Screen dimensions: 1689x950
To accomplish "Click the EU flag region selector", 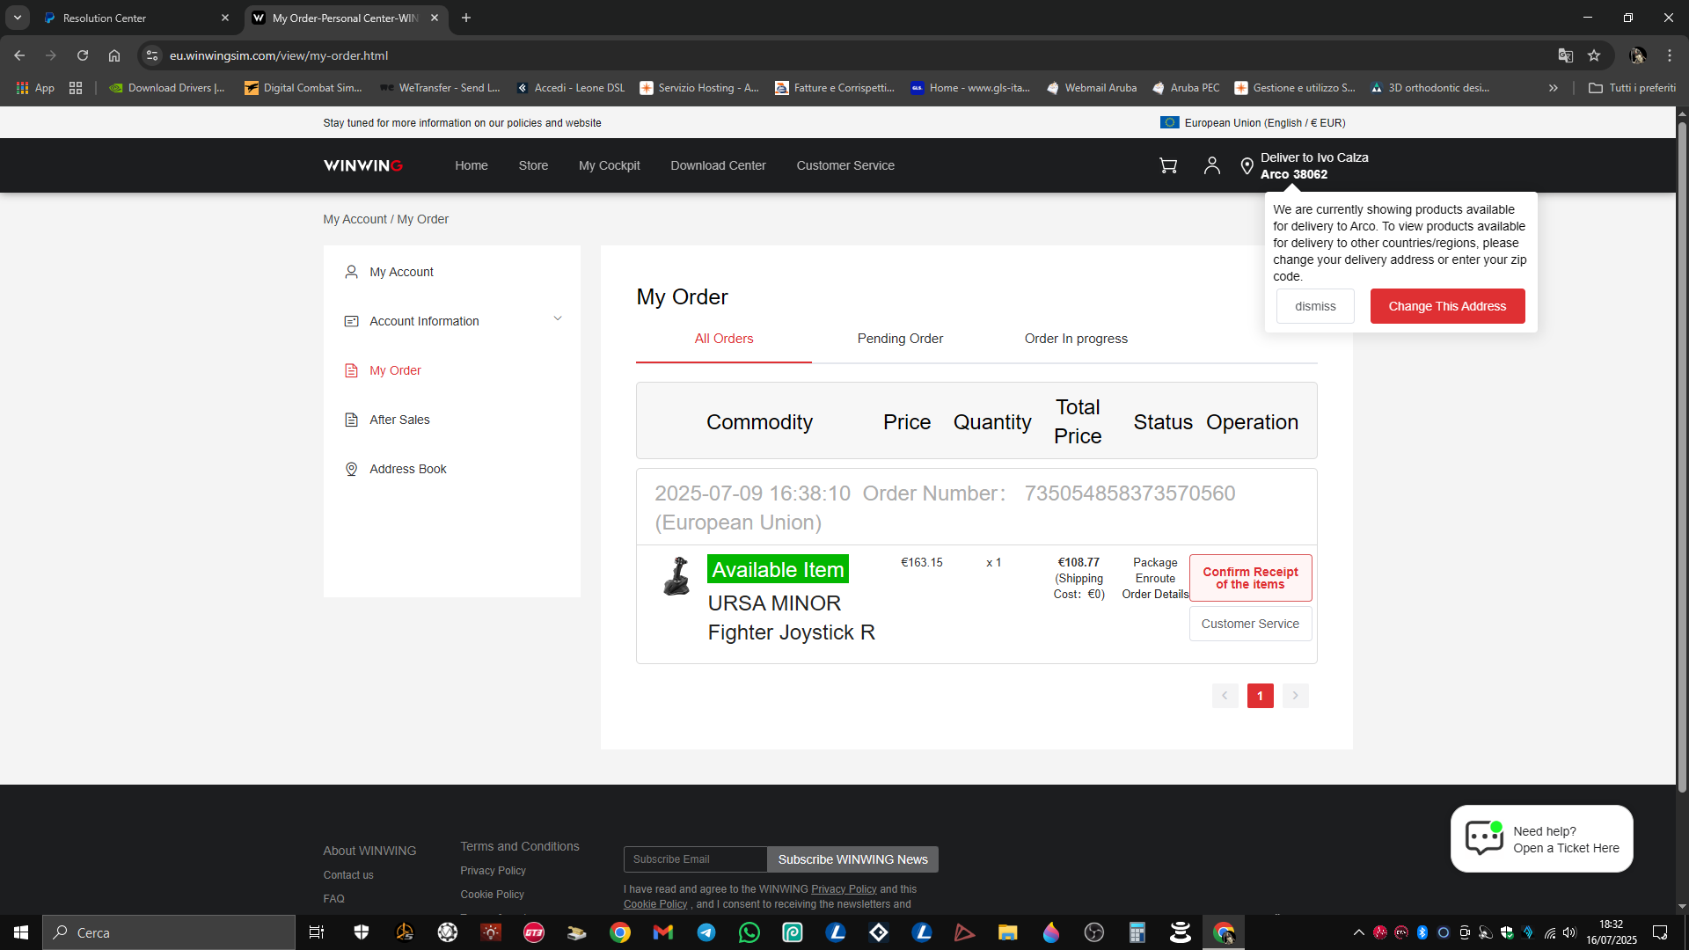I will 1253,123.
